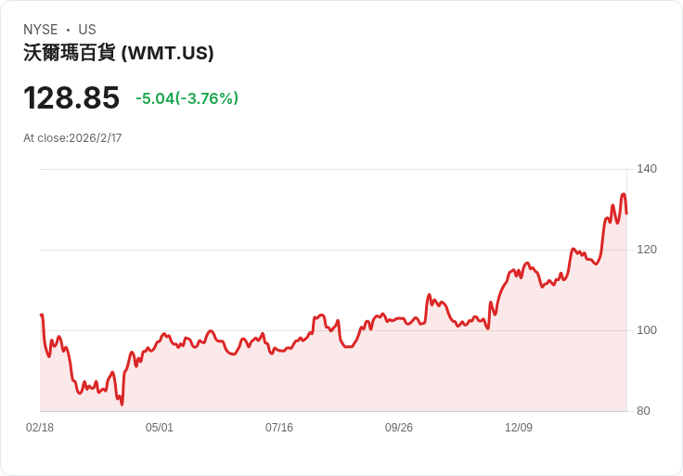This screenshot has width=683, height=476.
Task: Select the 02/18 date on x-axis
Action: 40,428
